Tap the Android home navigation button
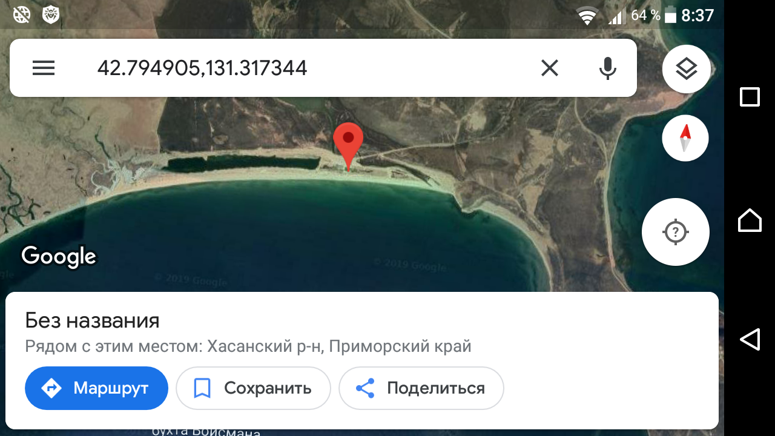 click(750, 220)
